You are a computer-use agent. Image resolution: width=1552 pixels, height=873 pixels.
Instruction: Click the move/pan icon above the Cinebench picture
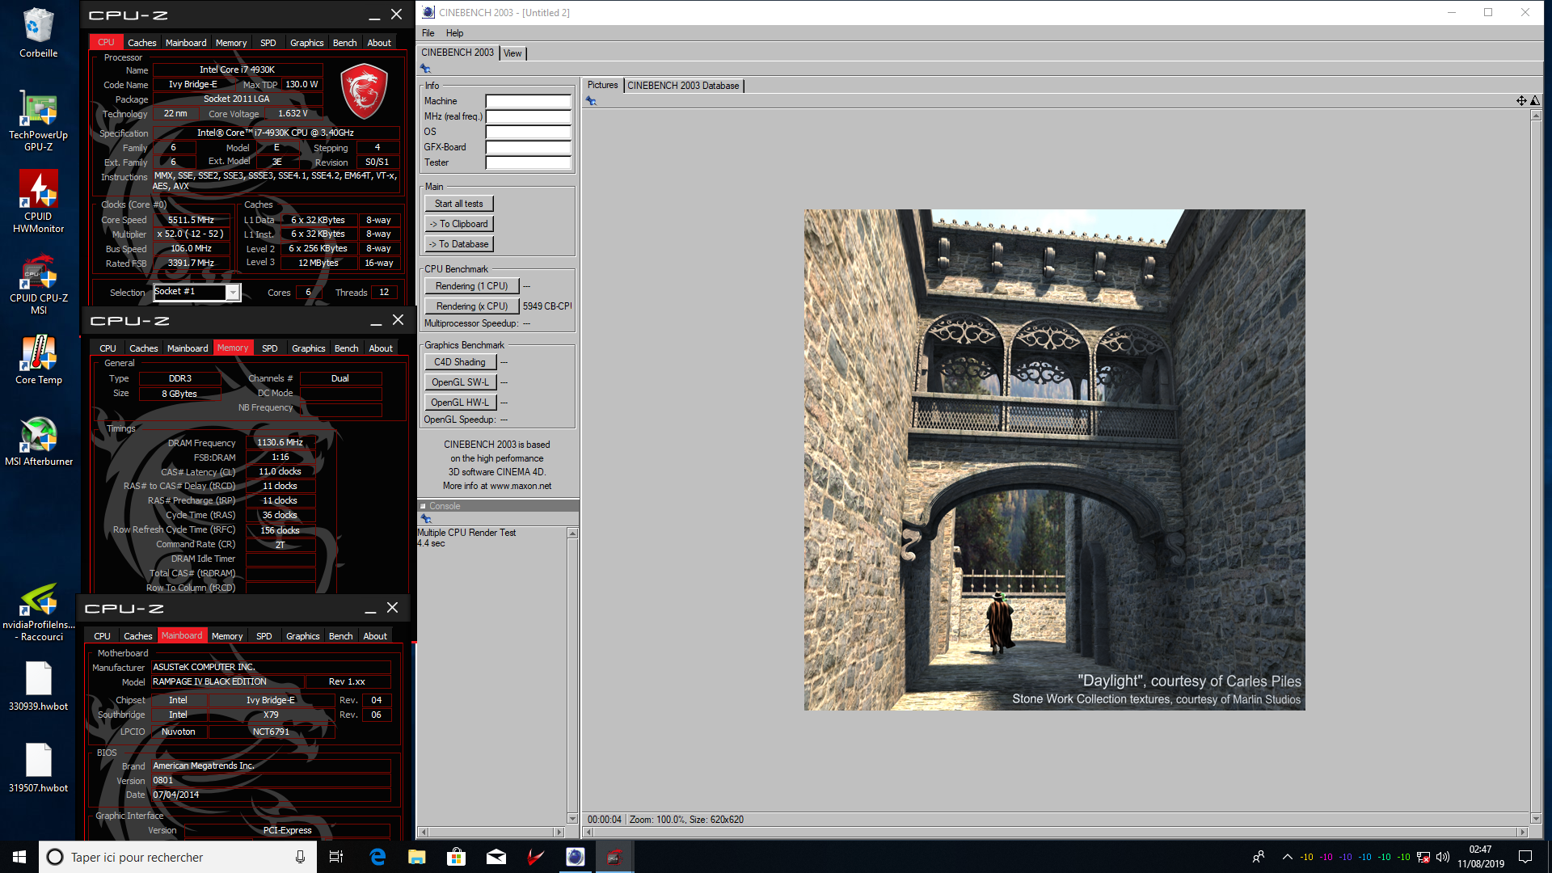(1521, 100)
